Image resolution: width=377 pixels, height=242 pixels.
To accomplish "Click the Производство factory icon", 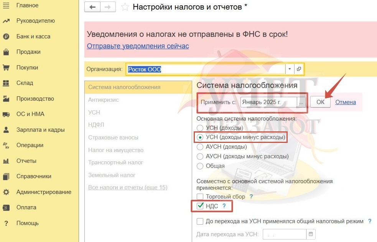I will [x=6, y=98].
